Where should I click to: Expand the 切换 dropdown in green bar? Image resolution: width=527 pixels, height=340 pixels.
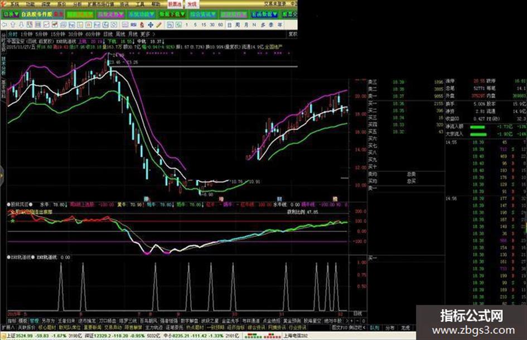click(x=11, y=14)
